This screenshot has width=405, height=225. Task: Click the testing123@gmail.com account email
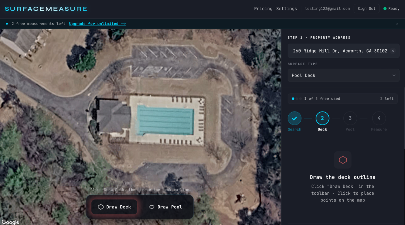point(327,9)
